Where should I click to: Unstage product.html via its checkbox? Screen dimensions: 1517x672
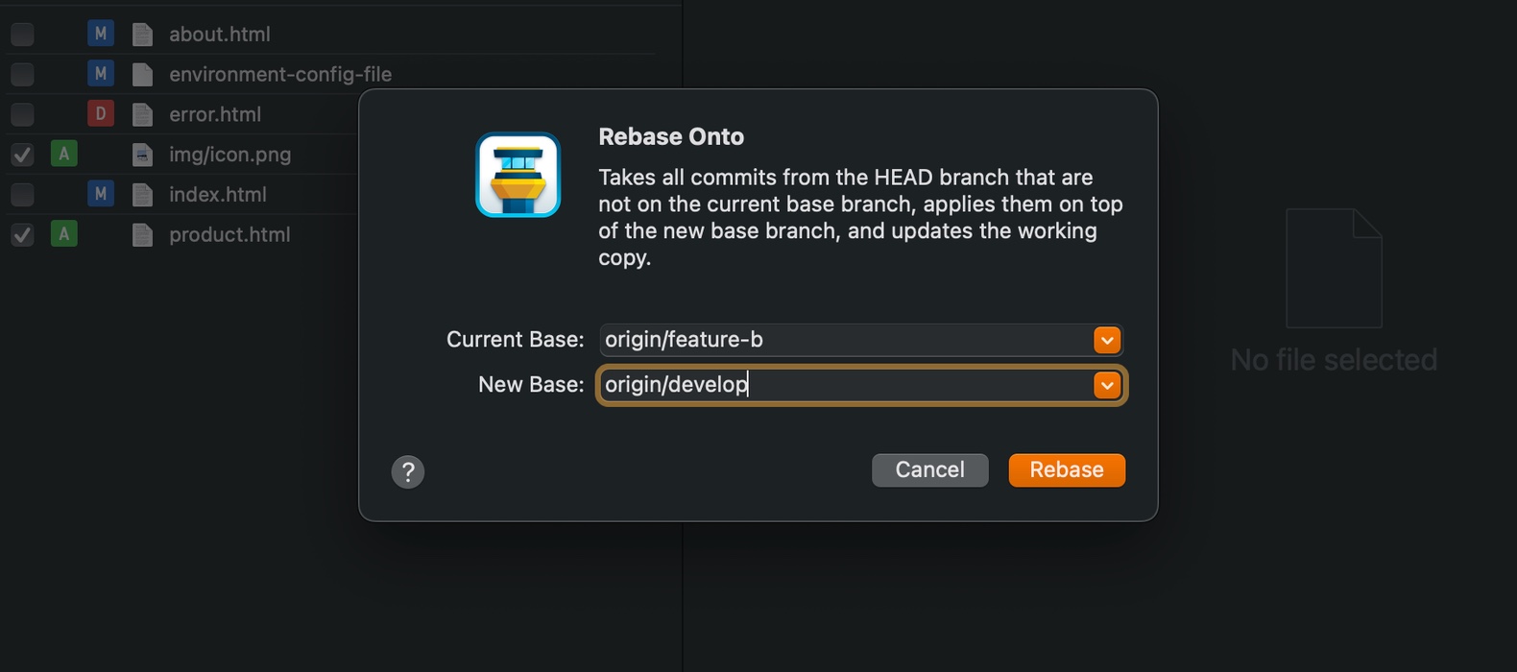22,235
